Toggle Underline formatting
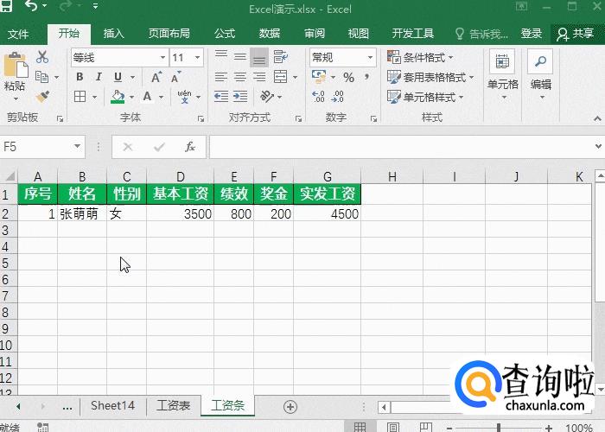 [x=118, y=77]
